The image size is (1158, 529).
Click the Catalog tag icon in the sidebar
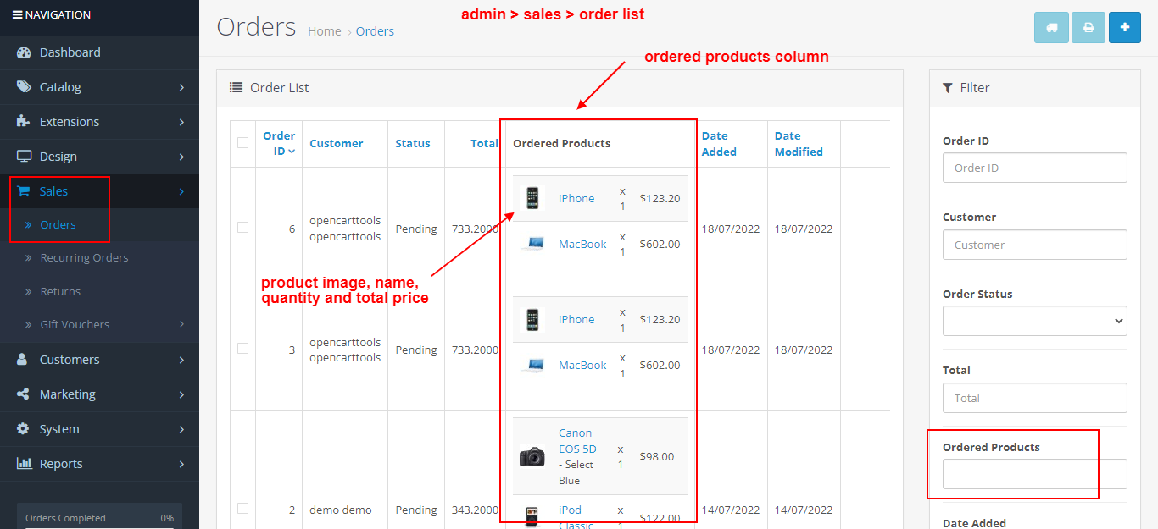(x=23, y=86)
